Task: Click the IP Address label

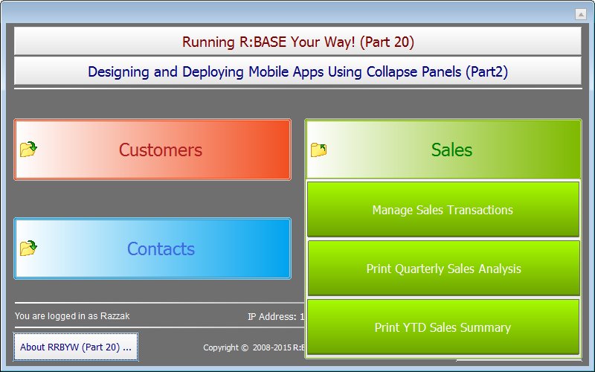Action: tap(272, 317)
